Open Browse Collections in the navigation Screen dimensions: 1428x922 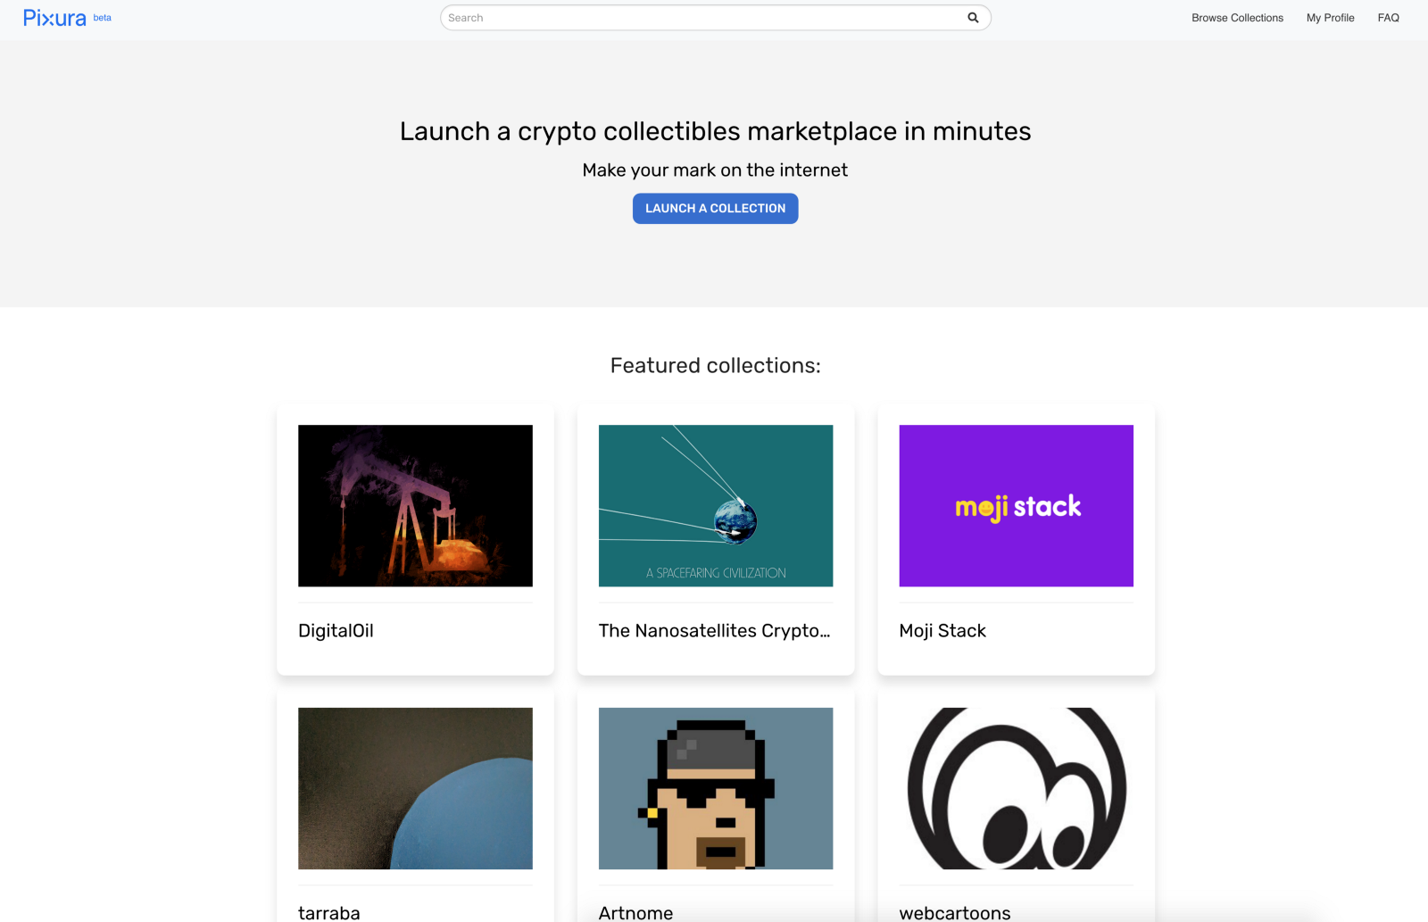1237,18
